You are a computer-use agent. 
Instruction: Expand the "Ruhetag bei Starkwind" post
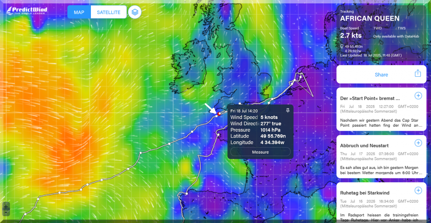pyautogui.click(x=418, y=190)
